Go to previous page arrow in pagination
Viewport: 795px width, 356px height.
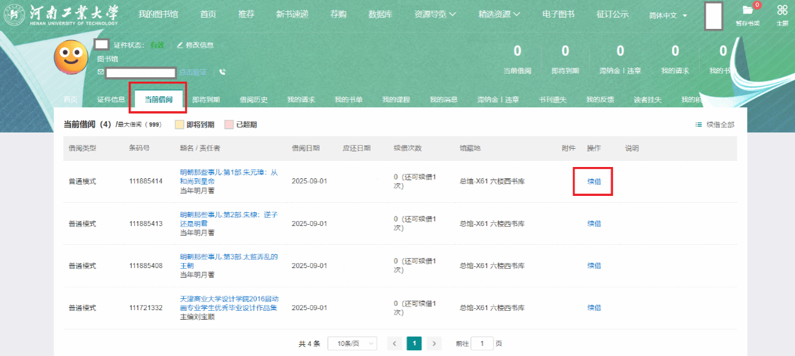[x=394, y=343]
